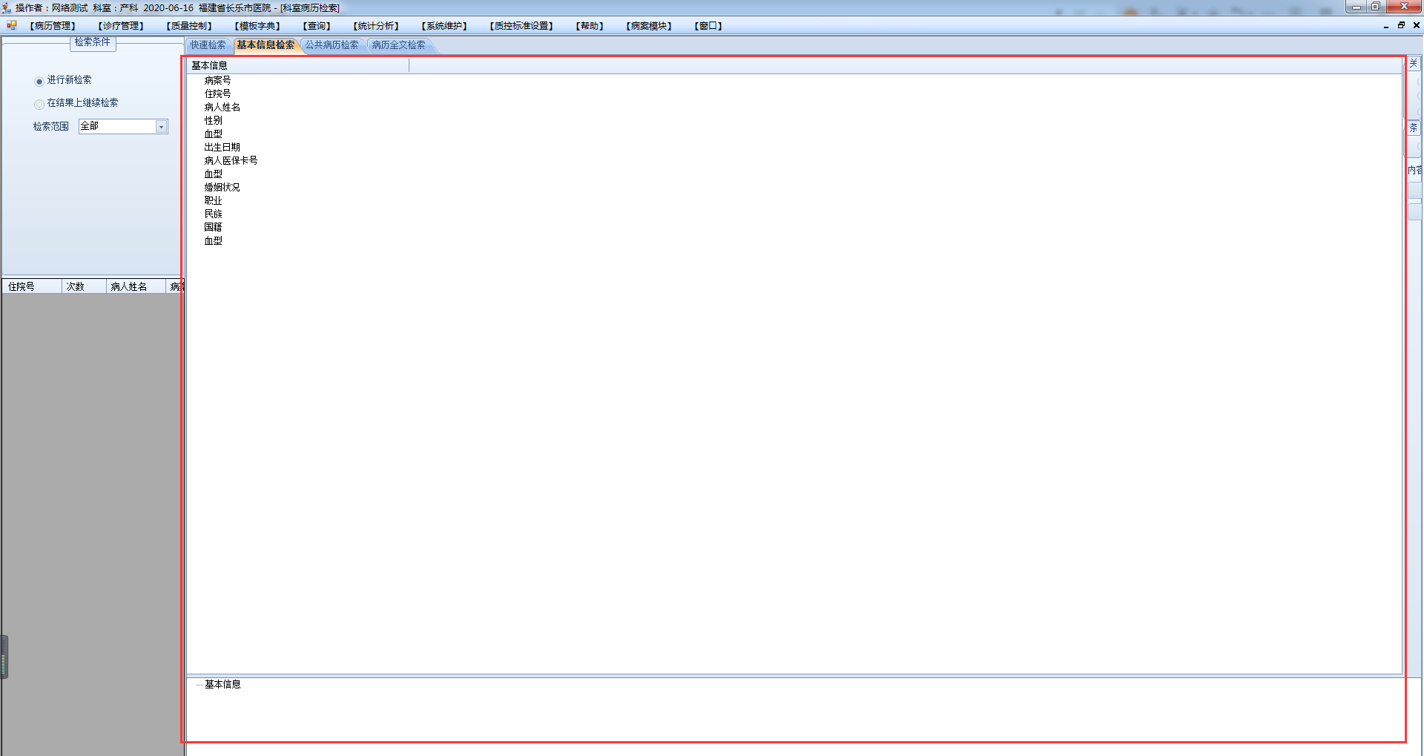
Task: Open the 【质控标准设置】 menu
Action: coord(521,26)
